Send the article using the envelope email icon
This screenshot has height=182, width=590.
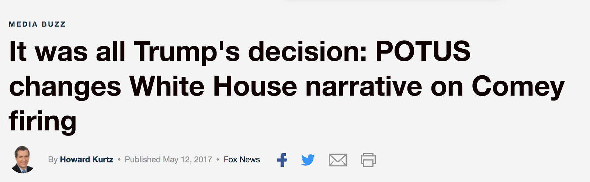[x=338, y=160]
